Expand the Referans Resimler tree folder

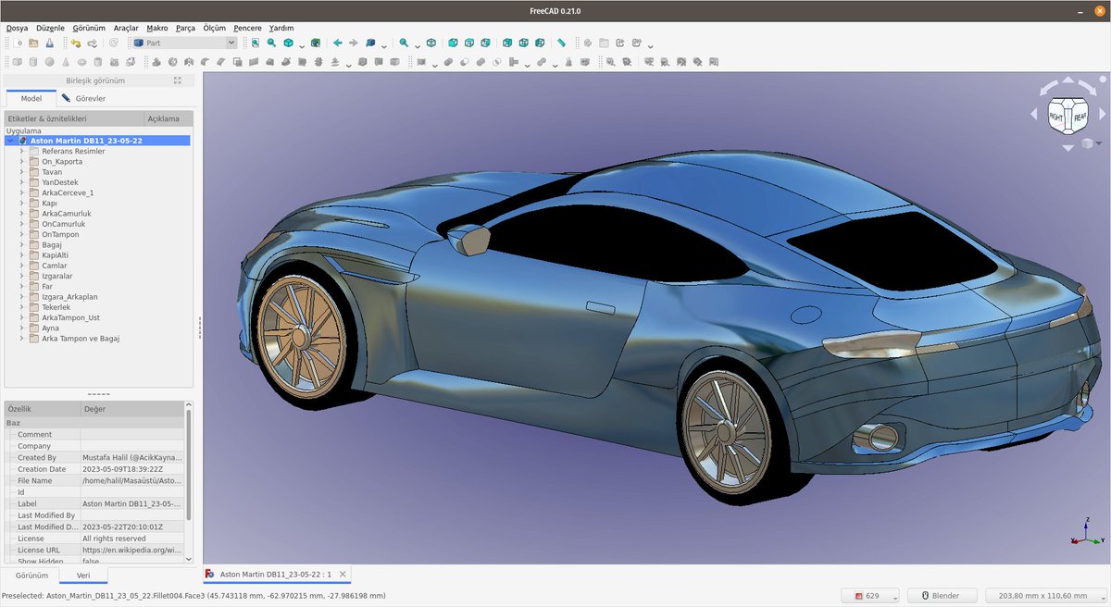coord(21,151)
